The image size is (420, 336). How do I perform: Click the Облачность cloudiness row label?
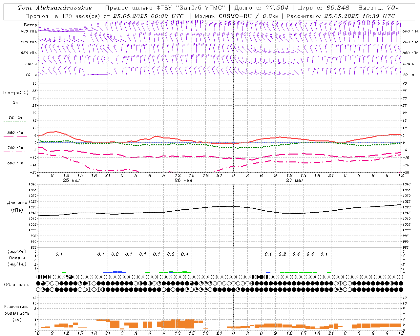[x=17, y=284]
